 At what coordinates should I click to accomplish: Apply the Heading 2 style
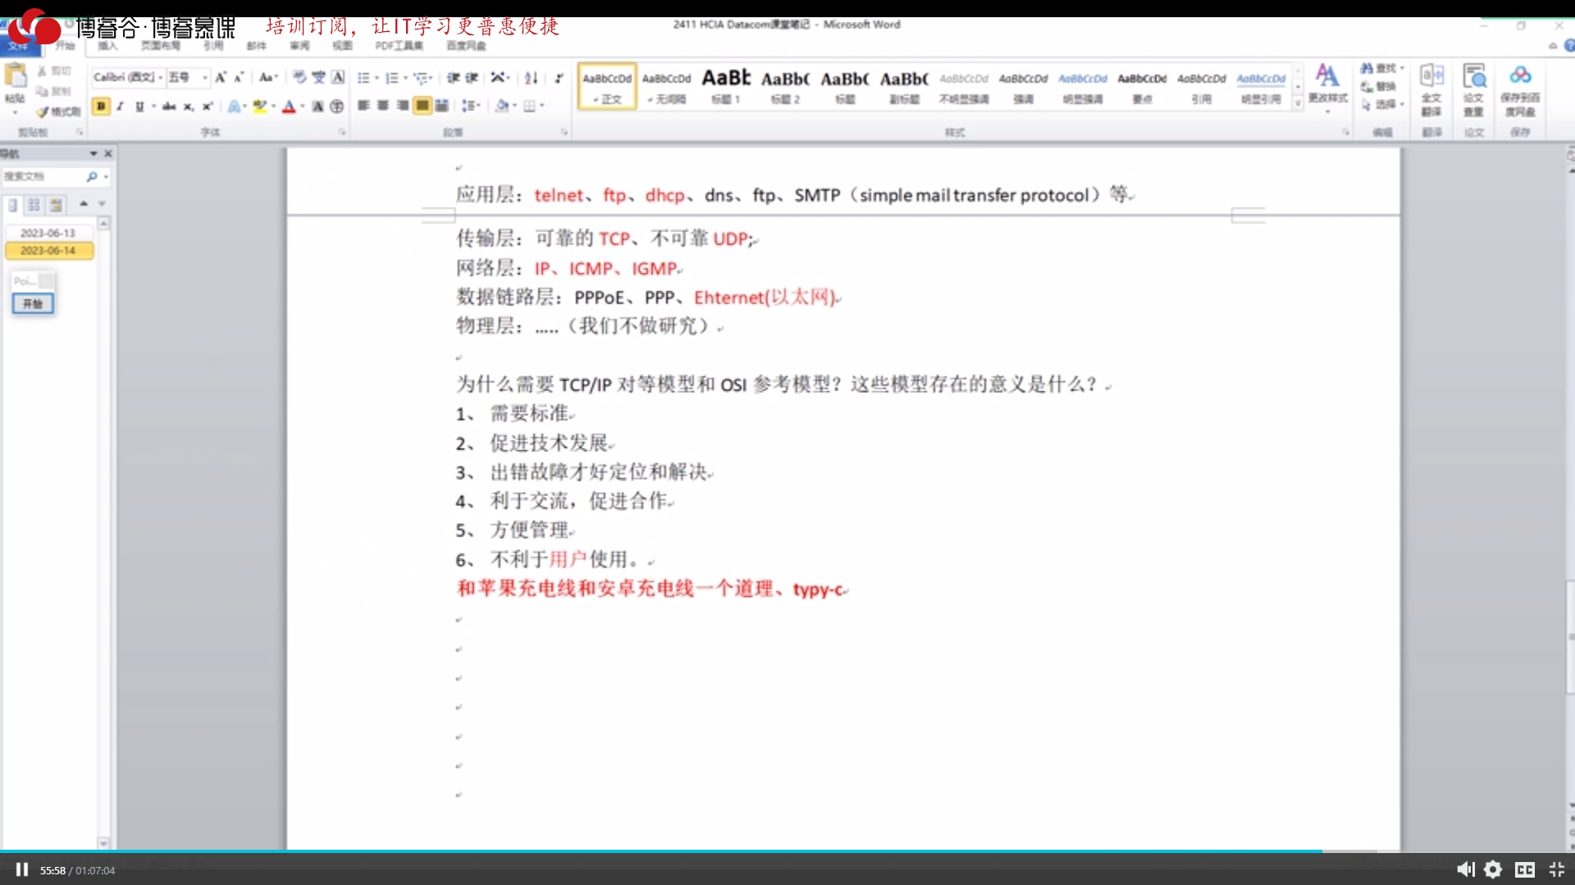tap(785, 86)
